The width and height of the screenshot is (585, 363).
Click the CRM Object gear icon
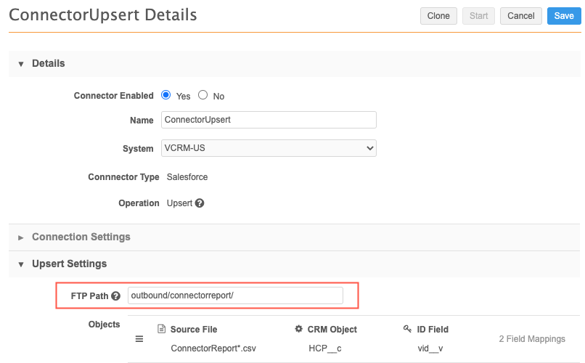(x=298, y=330)
